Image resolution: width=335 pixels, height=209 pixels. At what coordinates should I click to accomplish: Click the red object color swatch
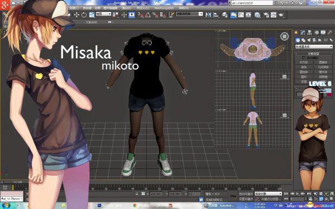(x=329, y=94)
